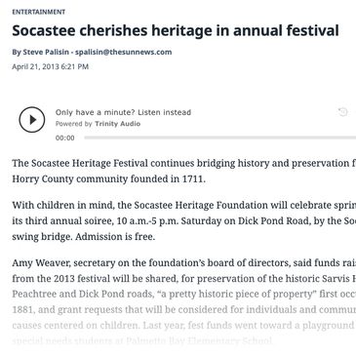This screenshot has height=356, width=356.
Task: Click the 00:00 audio time counter
Action: tap(65, 138)
